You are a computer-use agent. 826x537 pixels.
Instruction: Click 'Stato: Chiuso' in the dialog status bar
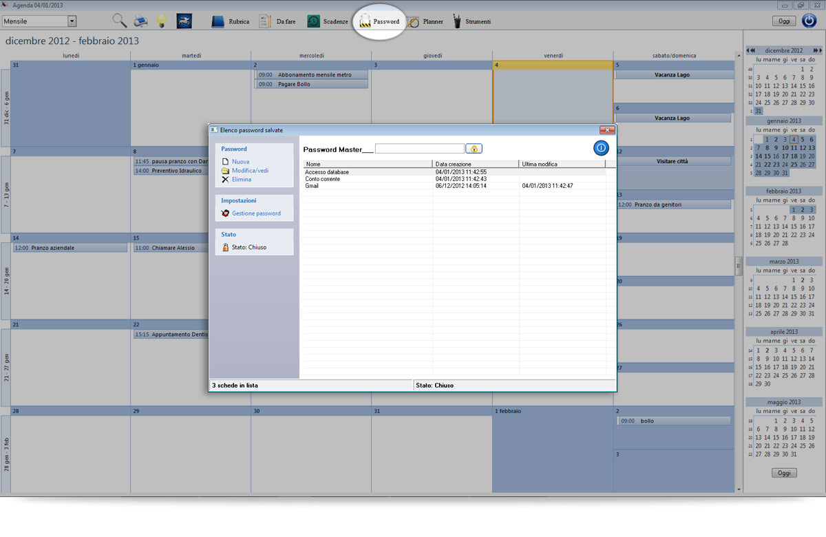435,386
